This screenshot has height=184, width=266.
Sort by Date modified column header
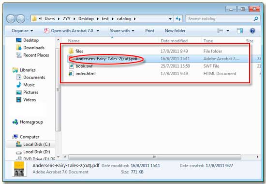[x=174, y=41]
